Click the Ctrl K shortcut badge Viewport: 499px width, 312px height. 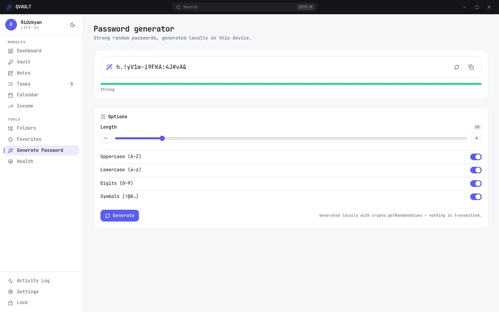pyautogui.click(x=306, y=7)
